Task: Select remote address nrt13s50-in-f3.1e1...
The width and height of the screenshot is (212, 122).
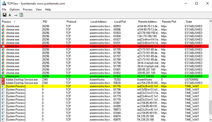Action: (148, 90)
